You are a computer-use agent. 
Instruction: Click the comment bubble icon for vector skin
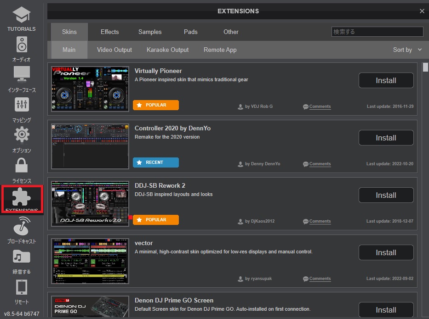[x=306, y=279]
